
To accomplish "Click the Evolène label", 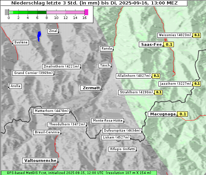I will [x=21, y=42].
